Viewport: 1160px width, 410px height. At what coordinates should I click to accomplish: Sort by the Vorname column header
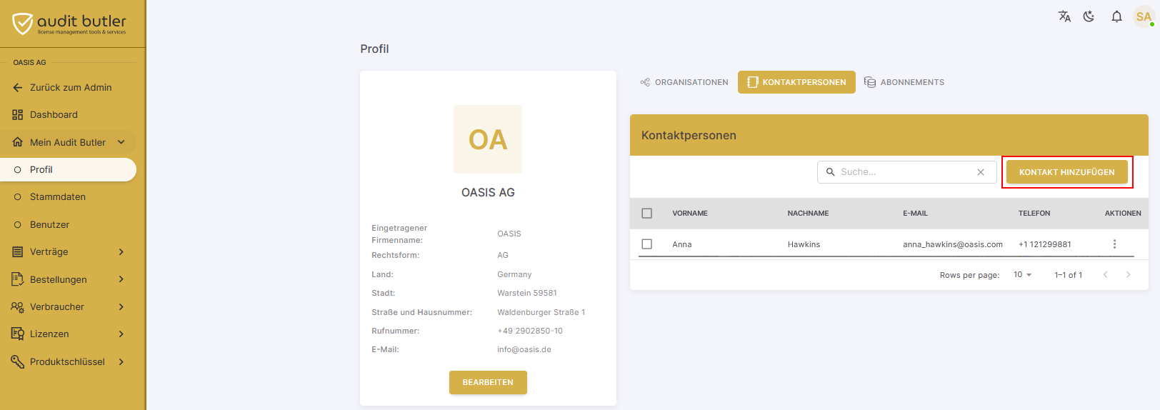tap(690, 214)
